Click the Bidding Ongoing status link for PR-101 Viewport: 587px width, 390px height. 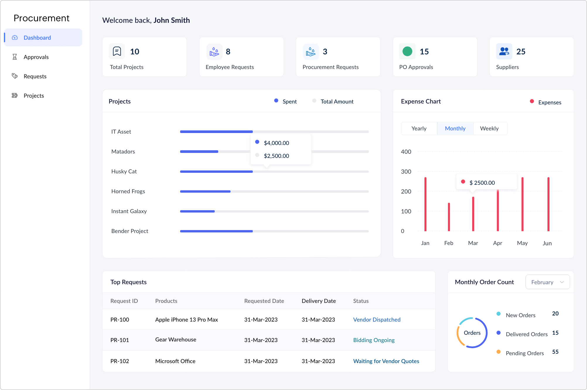point(374,340)
